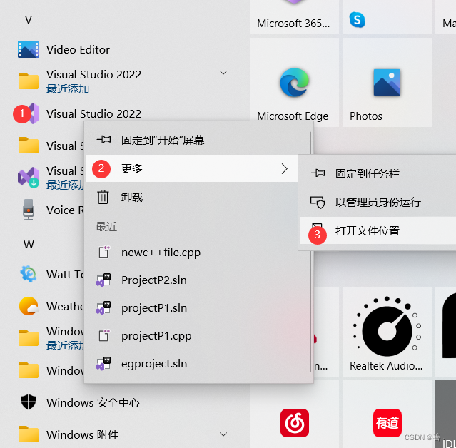
Task: Open the Photos tile
Action: tap(387, 83)
